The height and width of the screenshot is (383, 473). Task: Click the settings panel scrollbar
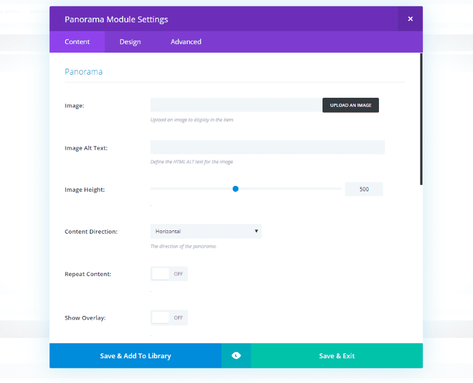(x=421, y=118)
